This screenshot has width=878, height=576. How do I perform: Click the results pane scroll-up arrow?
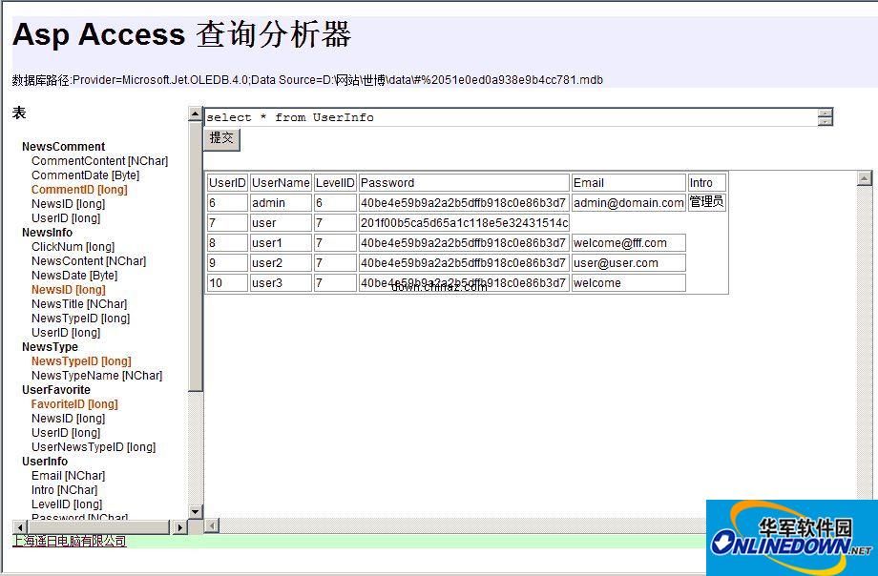(865, 178)
